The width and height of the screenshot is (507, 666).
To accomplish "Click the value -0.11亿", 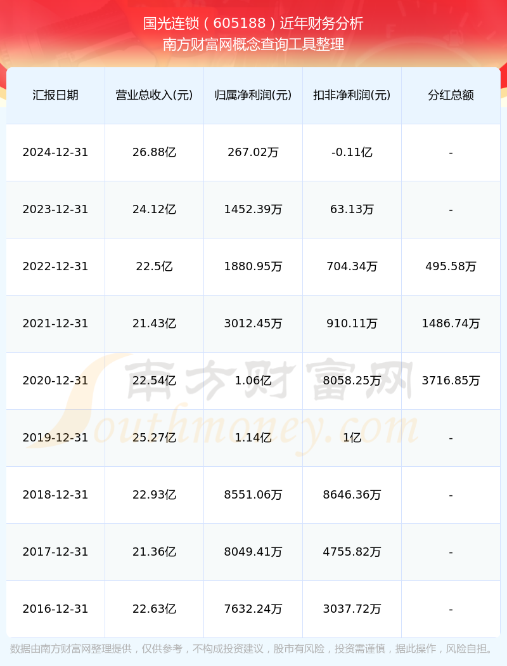I will 352,152.
